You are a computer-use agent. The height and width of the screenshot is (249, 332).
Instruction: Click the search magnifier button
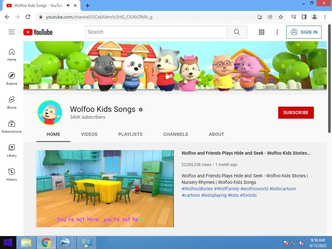(237, 32)
